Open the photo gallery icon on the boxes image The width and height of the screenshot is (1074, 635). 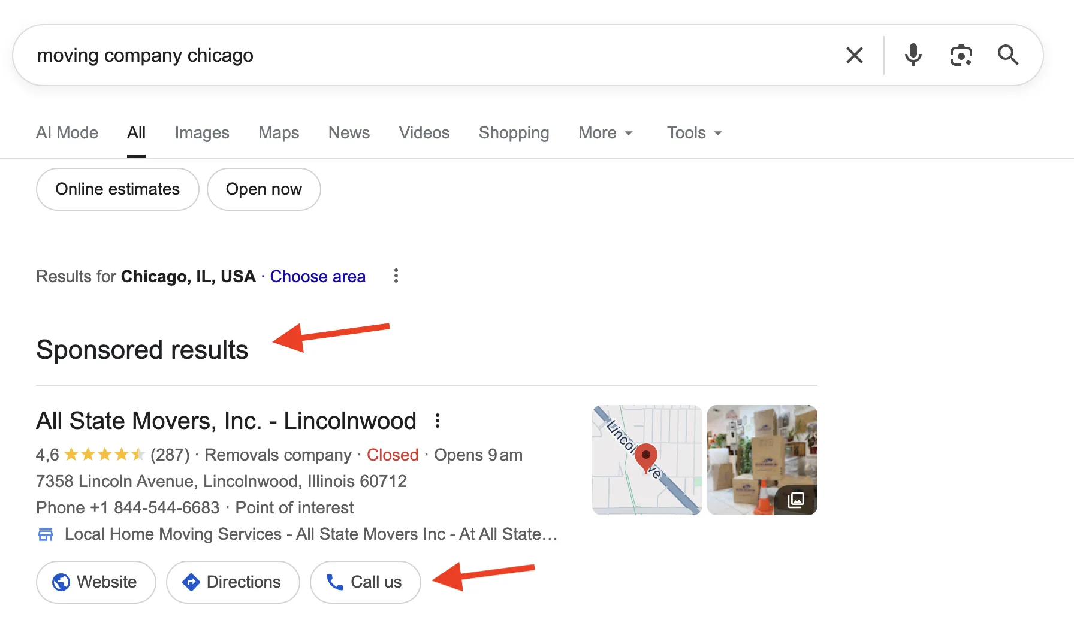[795, 499]
